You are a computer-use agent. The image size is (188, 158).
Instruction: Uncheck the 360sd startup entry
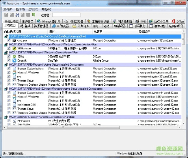pos(9,56)
